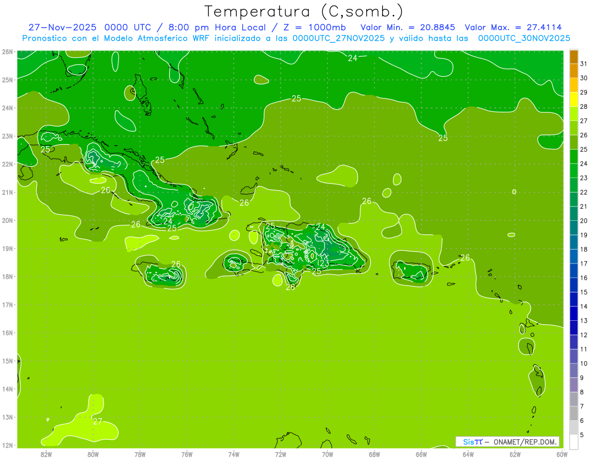Click the 64W longitude axis label
The image size is (597, 461).
coord(468,454)
